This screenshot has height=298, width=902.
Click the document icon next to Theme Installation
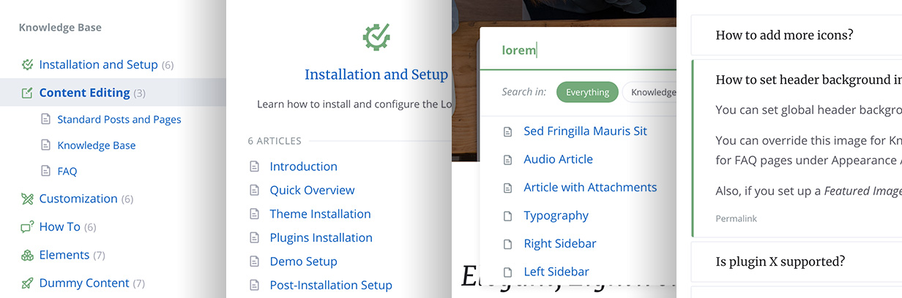pyautogui.click(x=255, y=214)
